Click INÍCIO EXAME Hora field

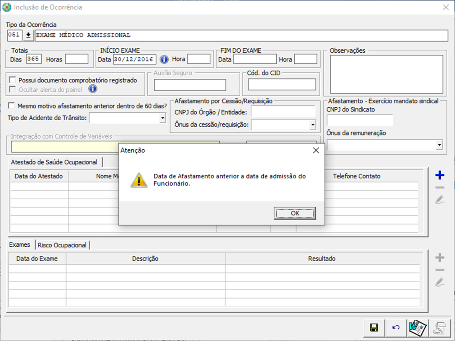coord(199,59)
